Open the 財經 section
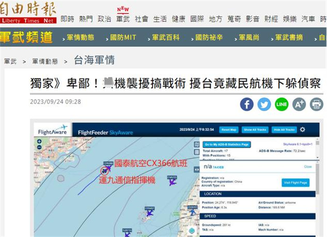Screen dimensions: 327x237 [271, 19]
